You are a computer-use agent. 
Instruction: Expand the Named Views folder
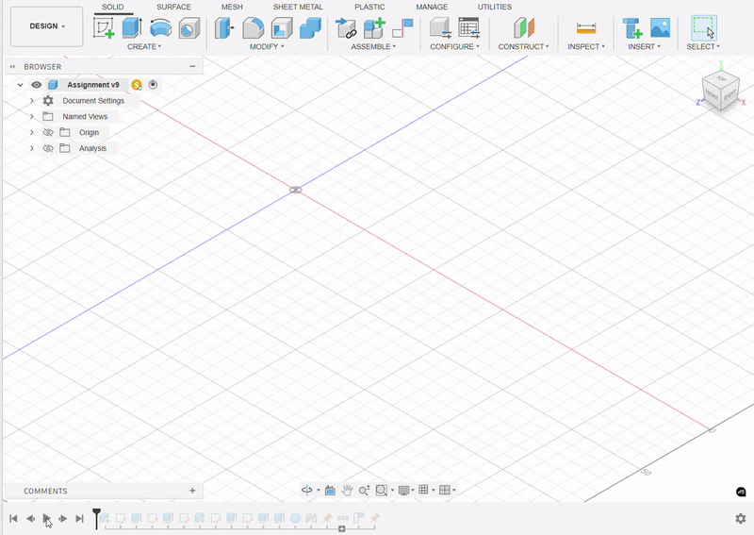(x=32, y=117)
